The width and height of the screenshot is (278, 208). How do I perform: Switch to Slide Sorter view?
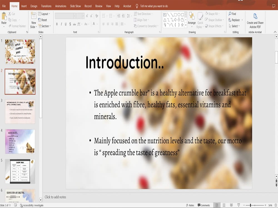(224, 205)
